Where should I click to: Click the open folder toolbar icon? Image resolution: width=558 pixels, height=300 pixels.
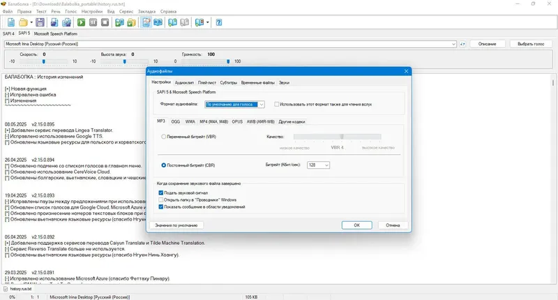click(x=23, y=22)
